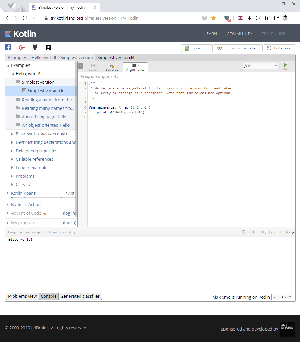Click the UK flag translate extension
300x342 pixels.
tap(240, 18)
